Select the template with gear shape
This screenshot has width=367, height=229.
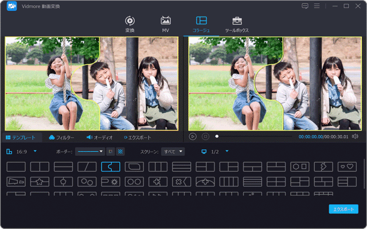click(111, 181)
